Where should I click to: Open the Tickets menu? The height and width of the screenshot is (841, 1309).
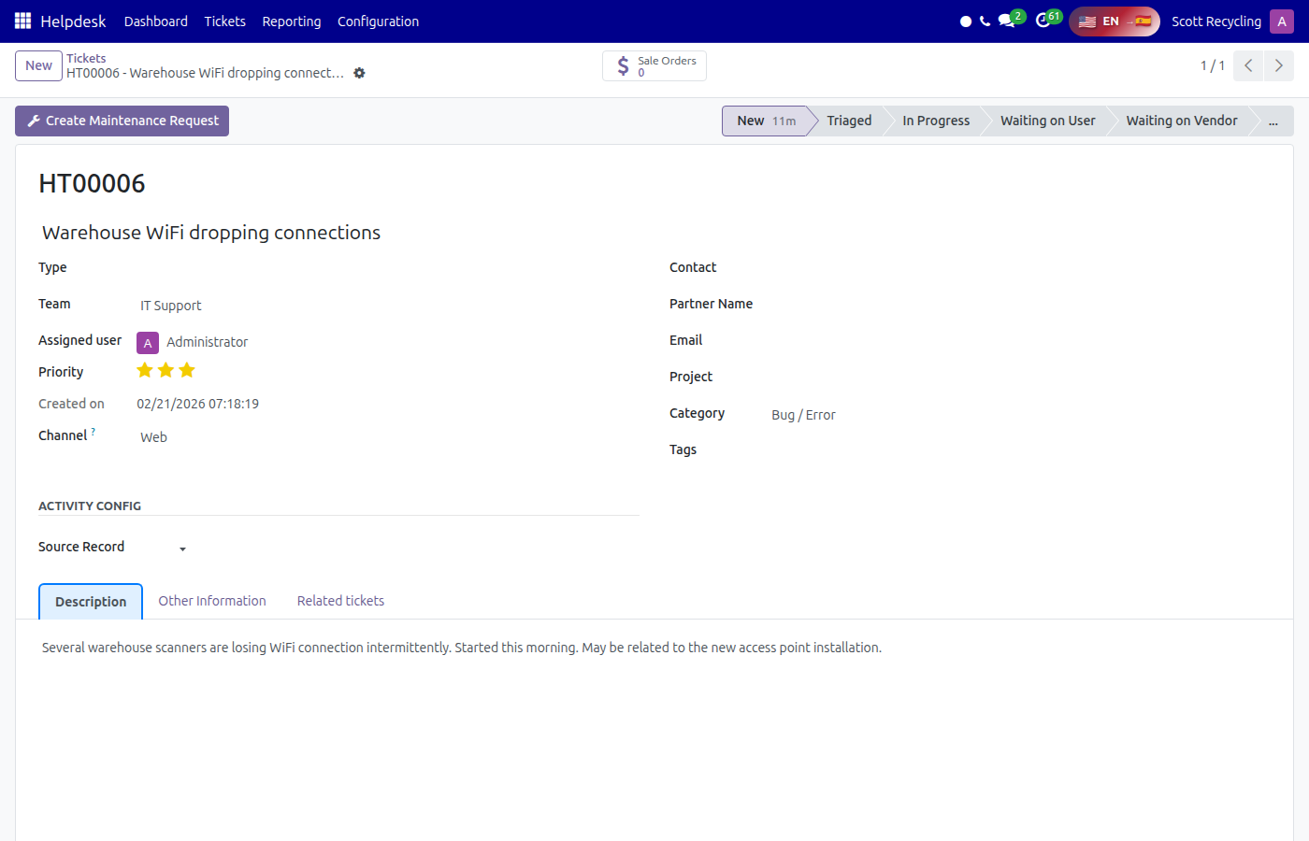[x=225, y=21]
